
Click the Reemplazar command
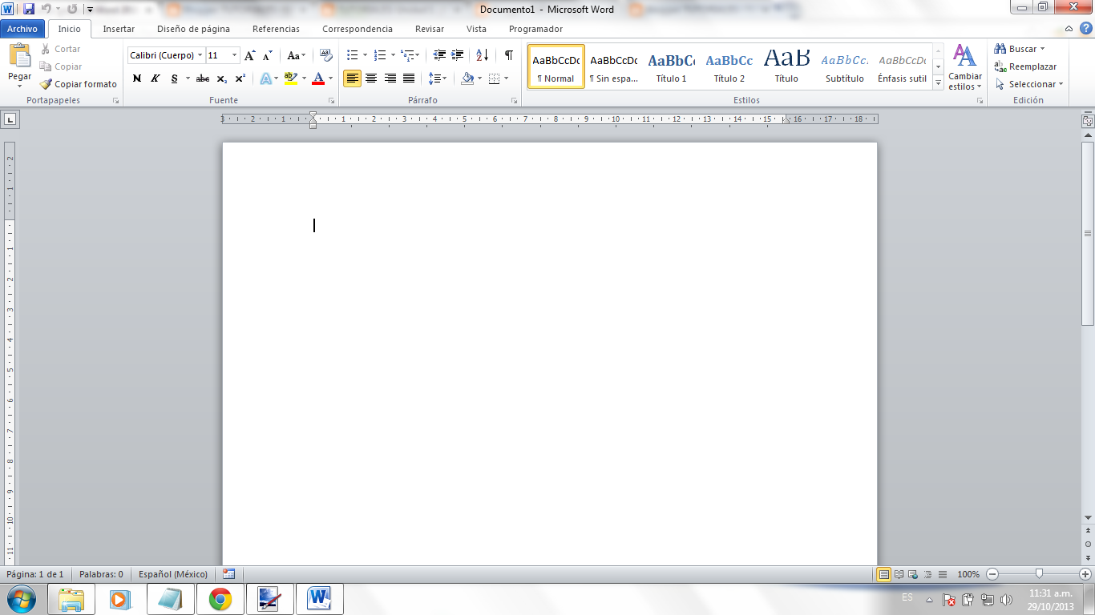tap(1028, 66)
